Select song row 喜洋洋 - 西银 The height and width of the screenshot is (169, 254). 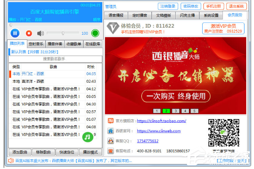(x=53, y=81)
